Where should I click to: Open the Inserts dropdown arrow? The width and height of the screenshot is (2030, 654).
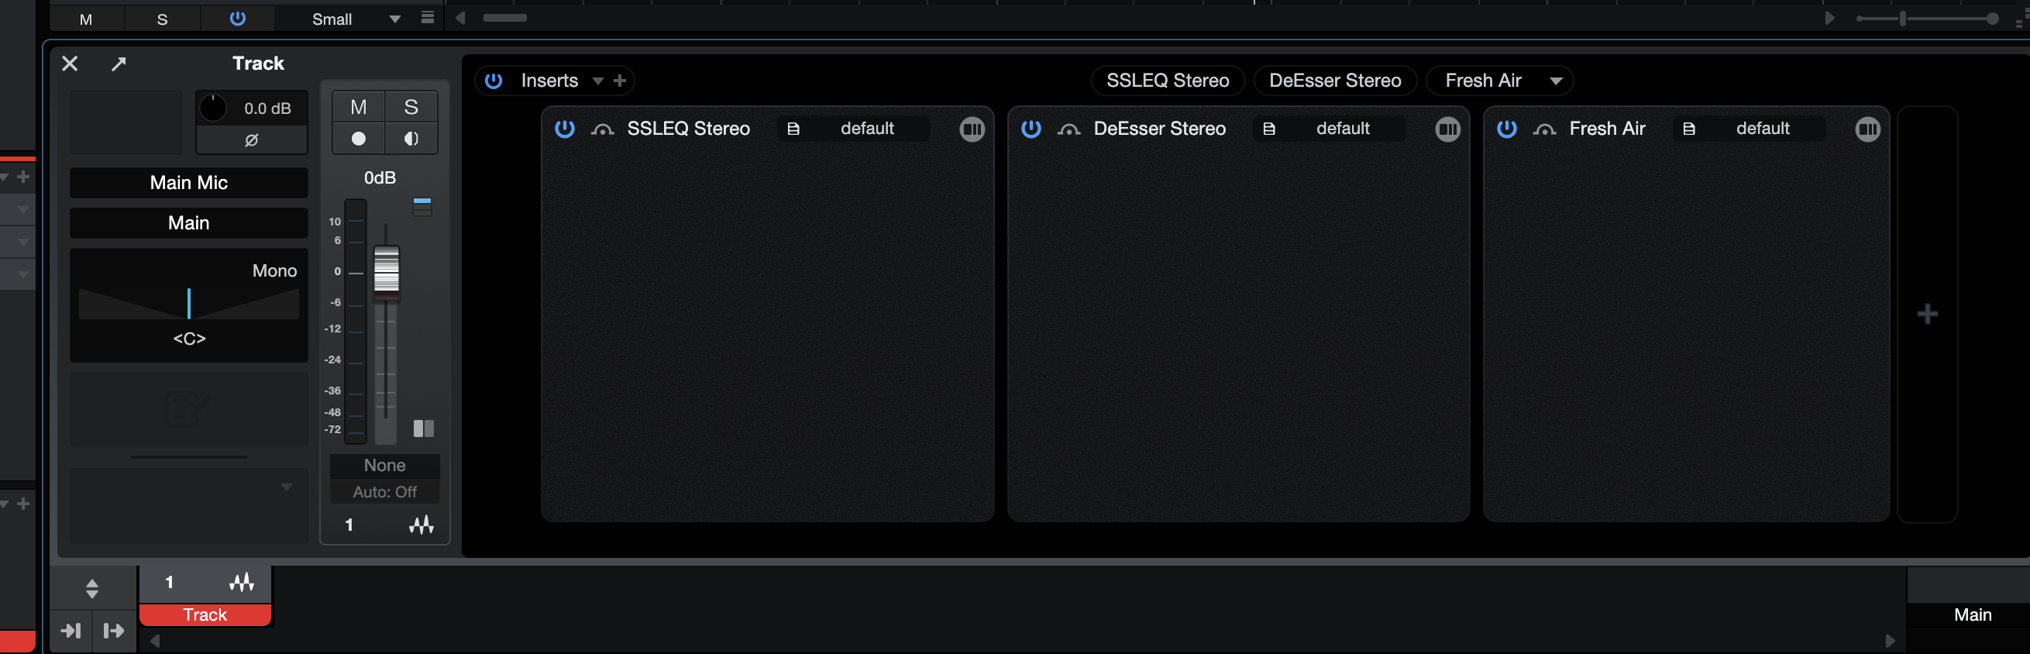[598, 81]
